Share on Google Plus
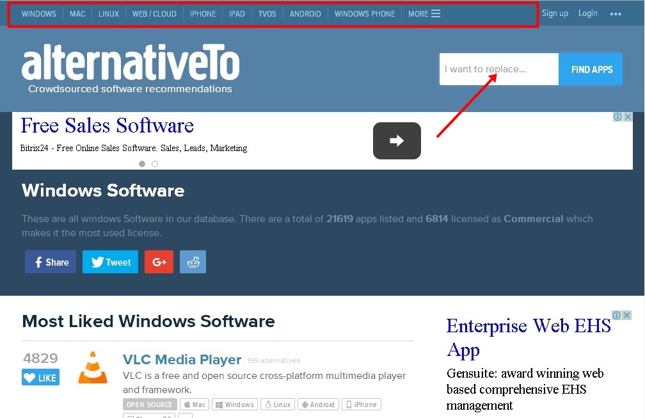This screenshot has height=418, width=645. coord(159,262)
